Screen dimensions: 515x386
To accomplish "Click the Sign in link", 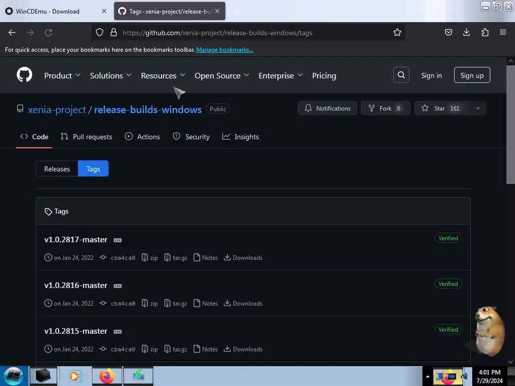I will point(431,75).
